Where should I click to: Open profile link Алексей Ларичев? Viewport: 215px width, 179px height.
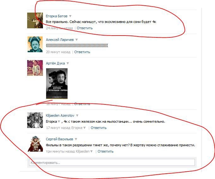[60, 40]
